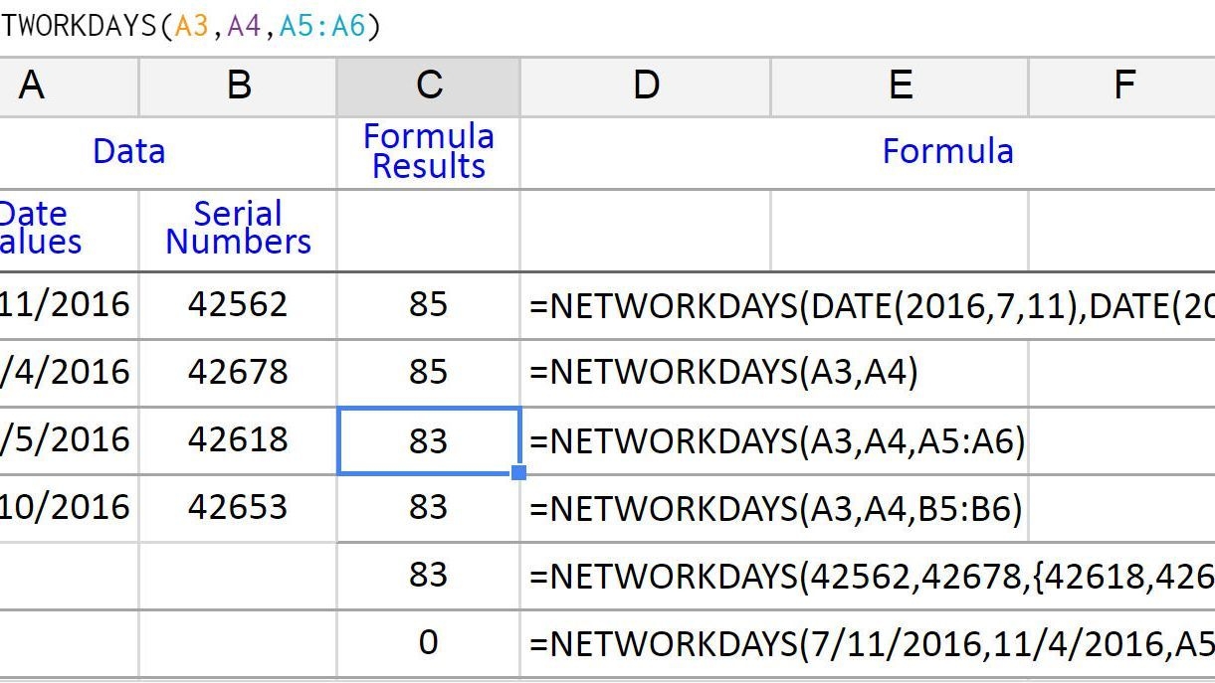Select result 85 beside =NETWORKDAYS(A3,A4)
Image resolution: width=1215 pixels, height=683 pixels.
click(429, 372)
